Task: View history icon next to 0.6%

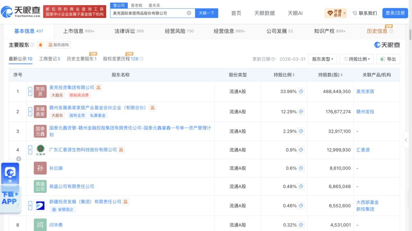Action: coord(301,168)
